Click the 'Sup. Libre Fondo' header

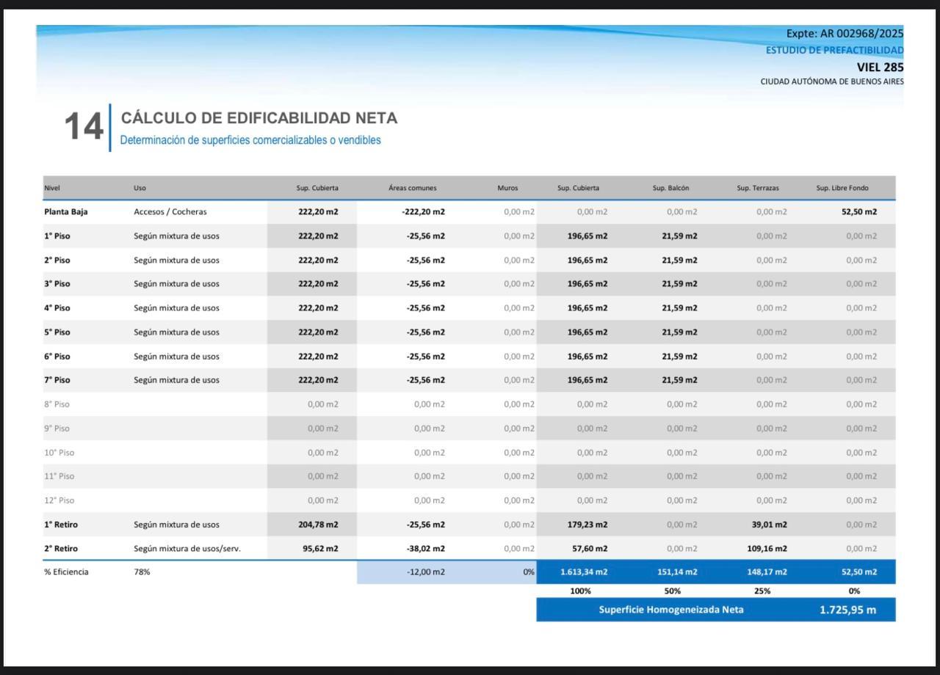tap(842, 188)
